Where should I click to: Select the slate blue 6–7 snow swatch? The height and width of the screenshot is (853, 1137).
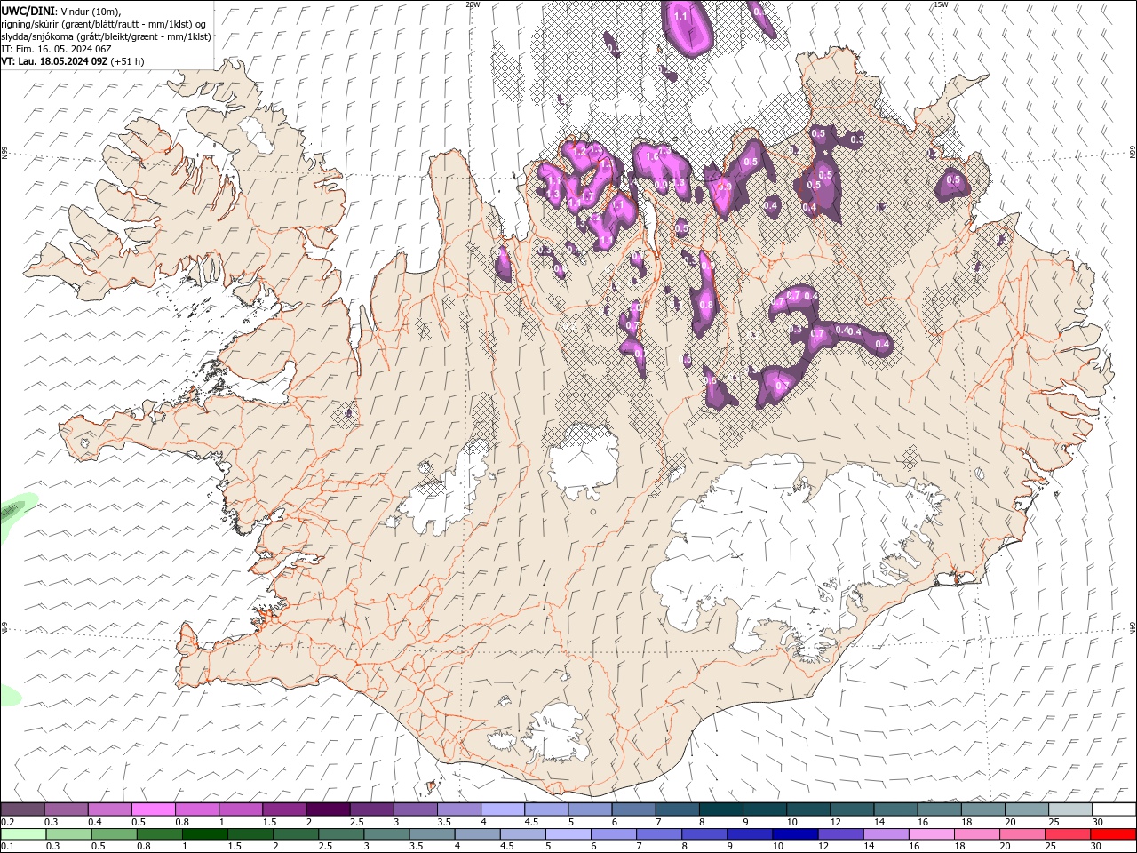[634, 809]
